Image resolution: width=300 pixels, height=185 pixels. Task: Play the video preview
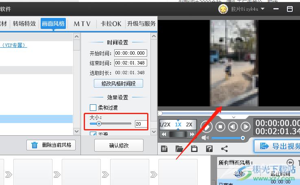tap(207, 127)
